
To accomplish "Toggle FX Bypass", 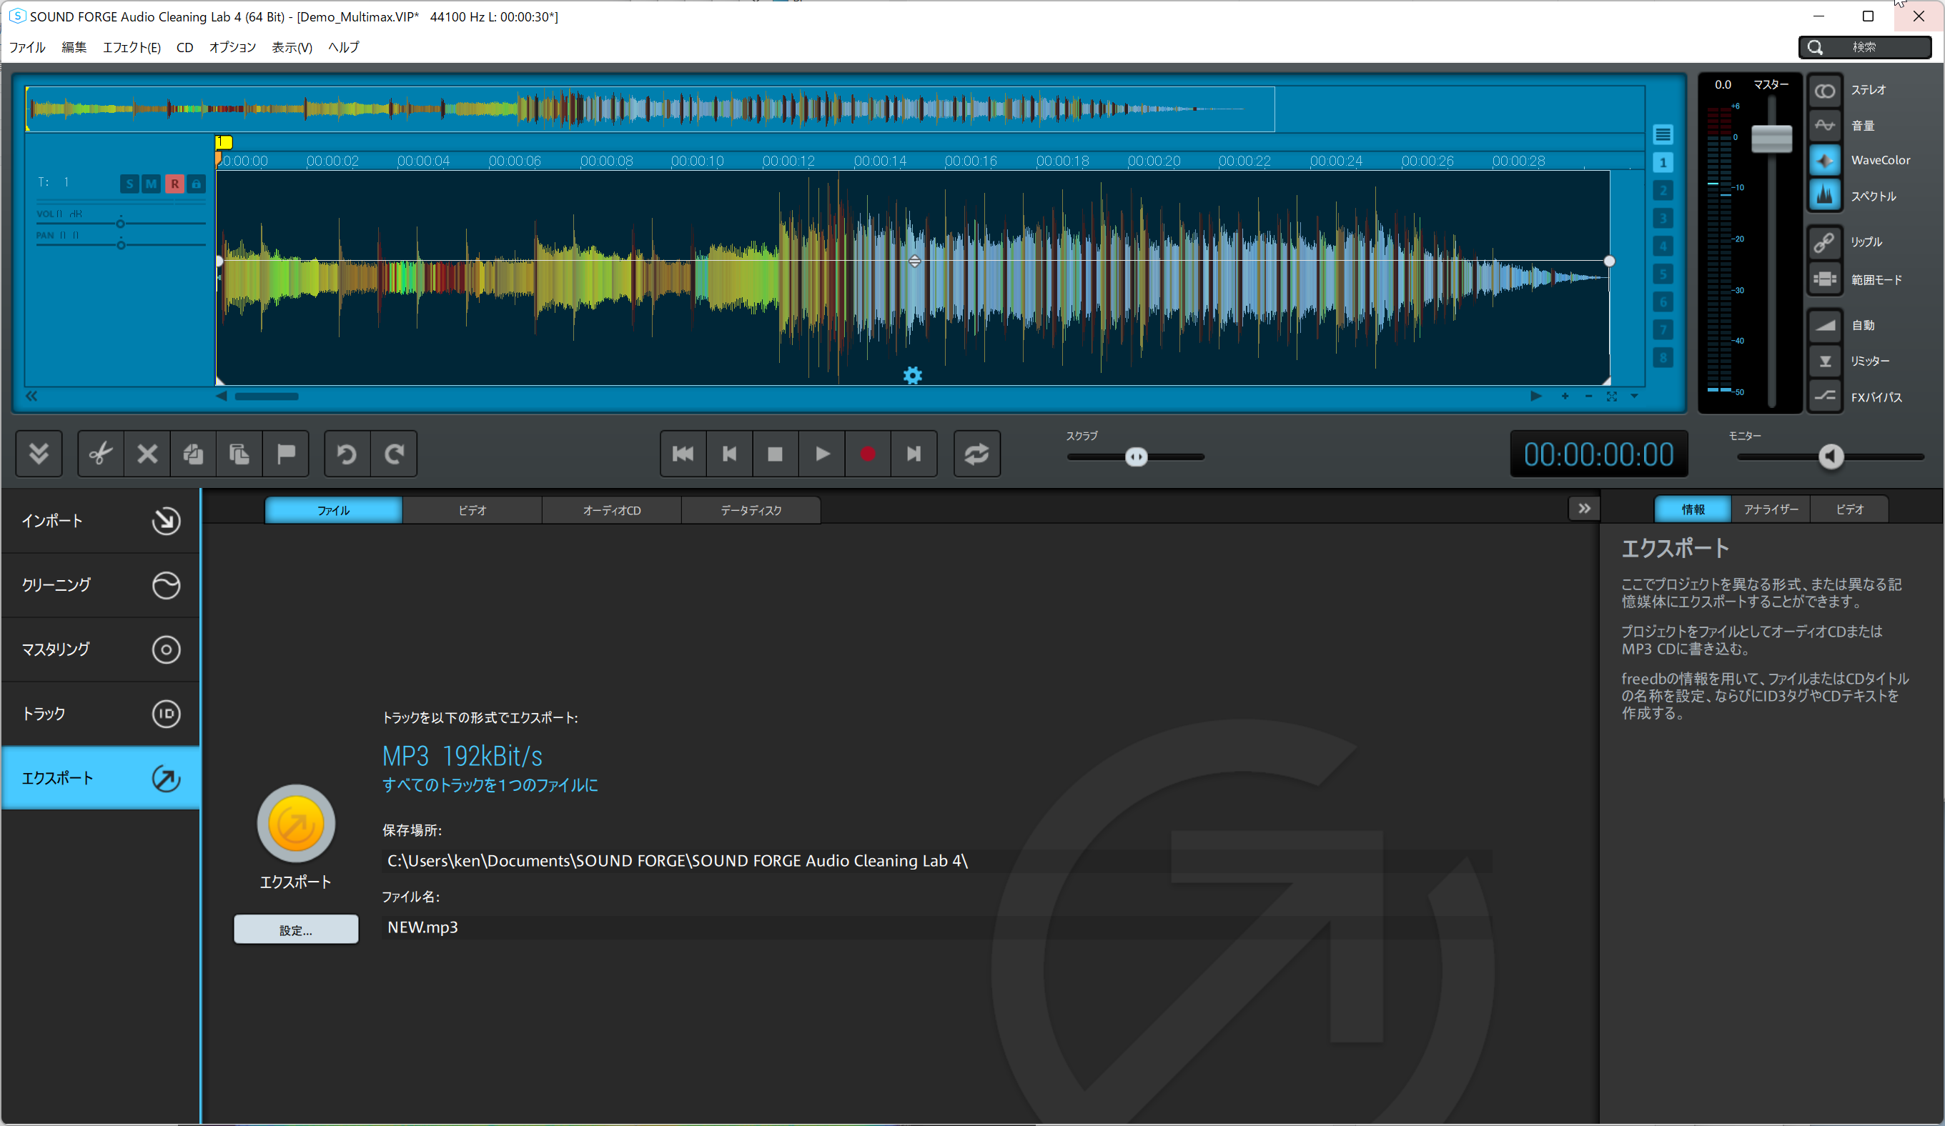I will (1825, 397).
